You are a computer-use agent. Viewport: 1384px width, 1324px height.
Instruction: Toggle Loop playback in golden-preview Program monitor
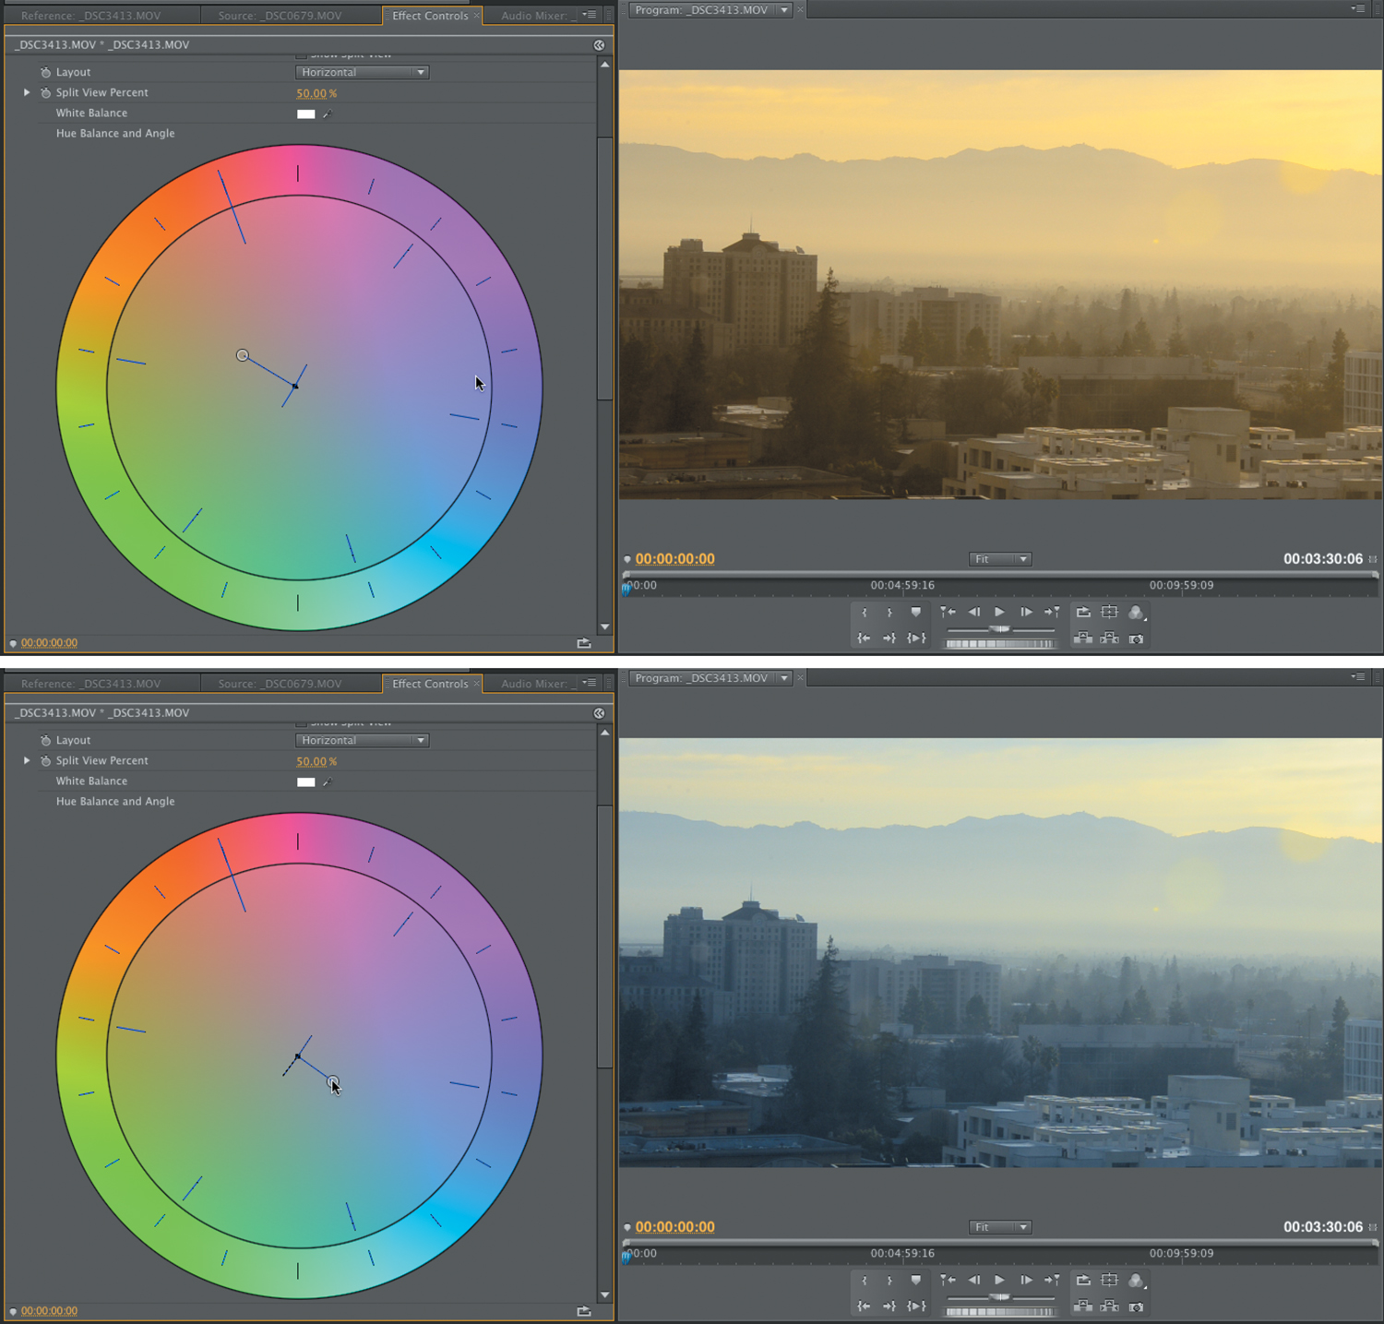[x=1083, y=612]
